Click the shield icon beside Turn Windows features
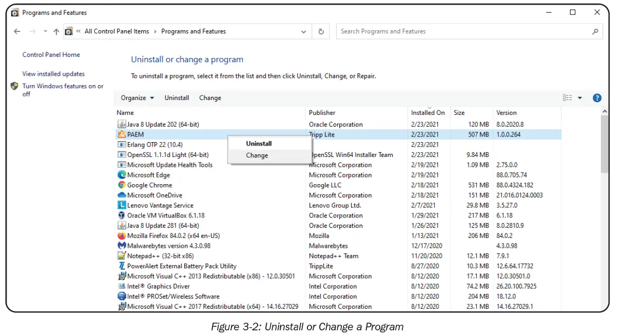 pos(14,86)
